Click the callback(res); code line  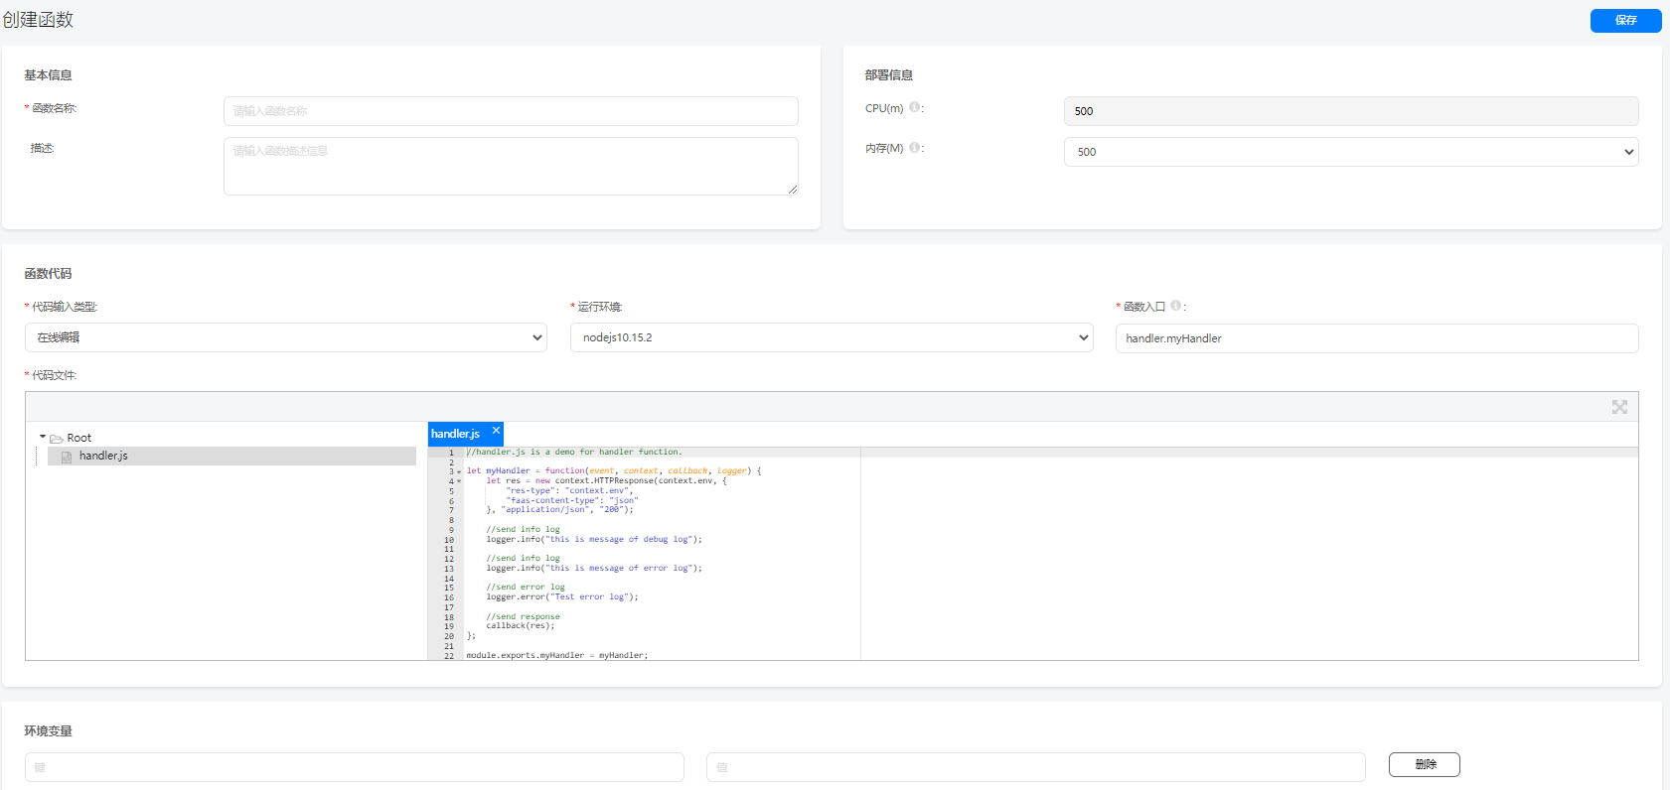coord(521,625)
